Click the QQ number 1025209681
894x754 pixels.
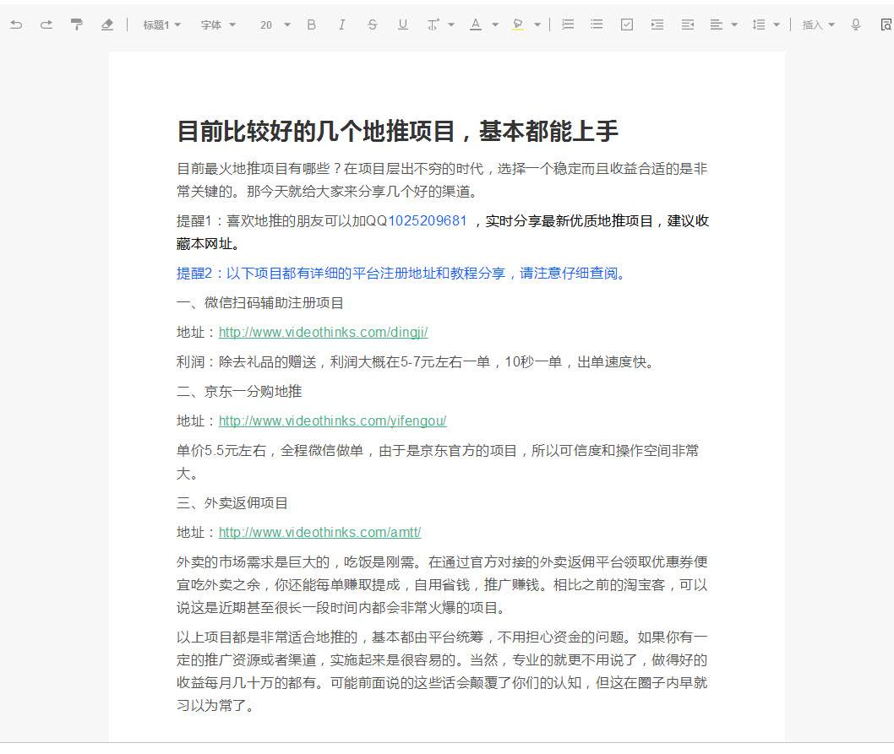tap(428, 221)
